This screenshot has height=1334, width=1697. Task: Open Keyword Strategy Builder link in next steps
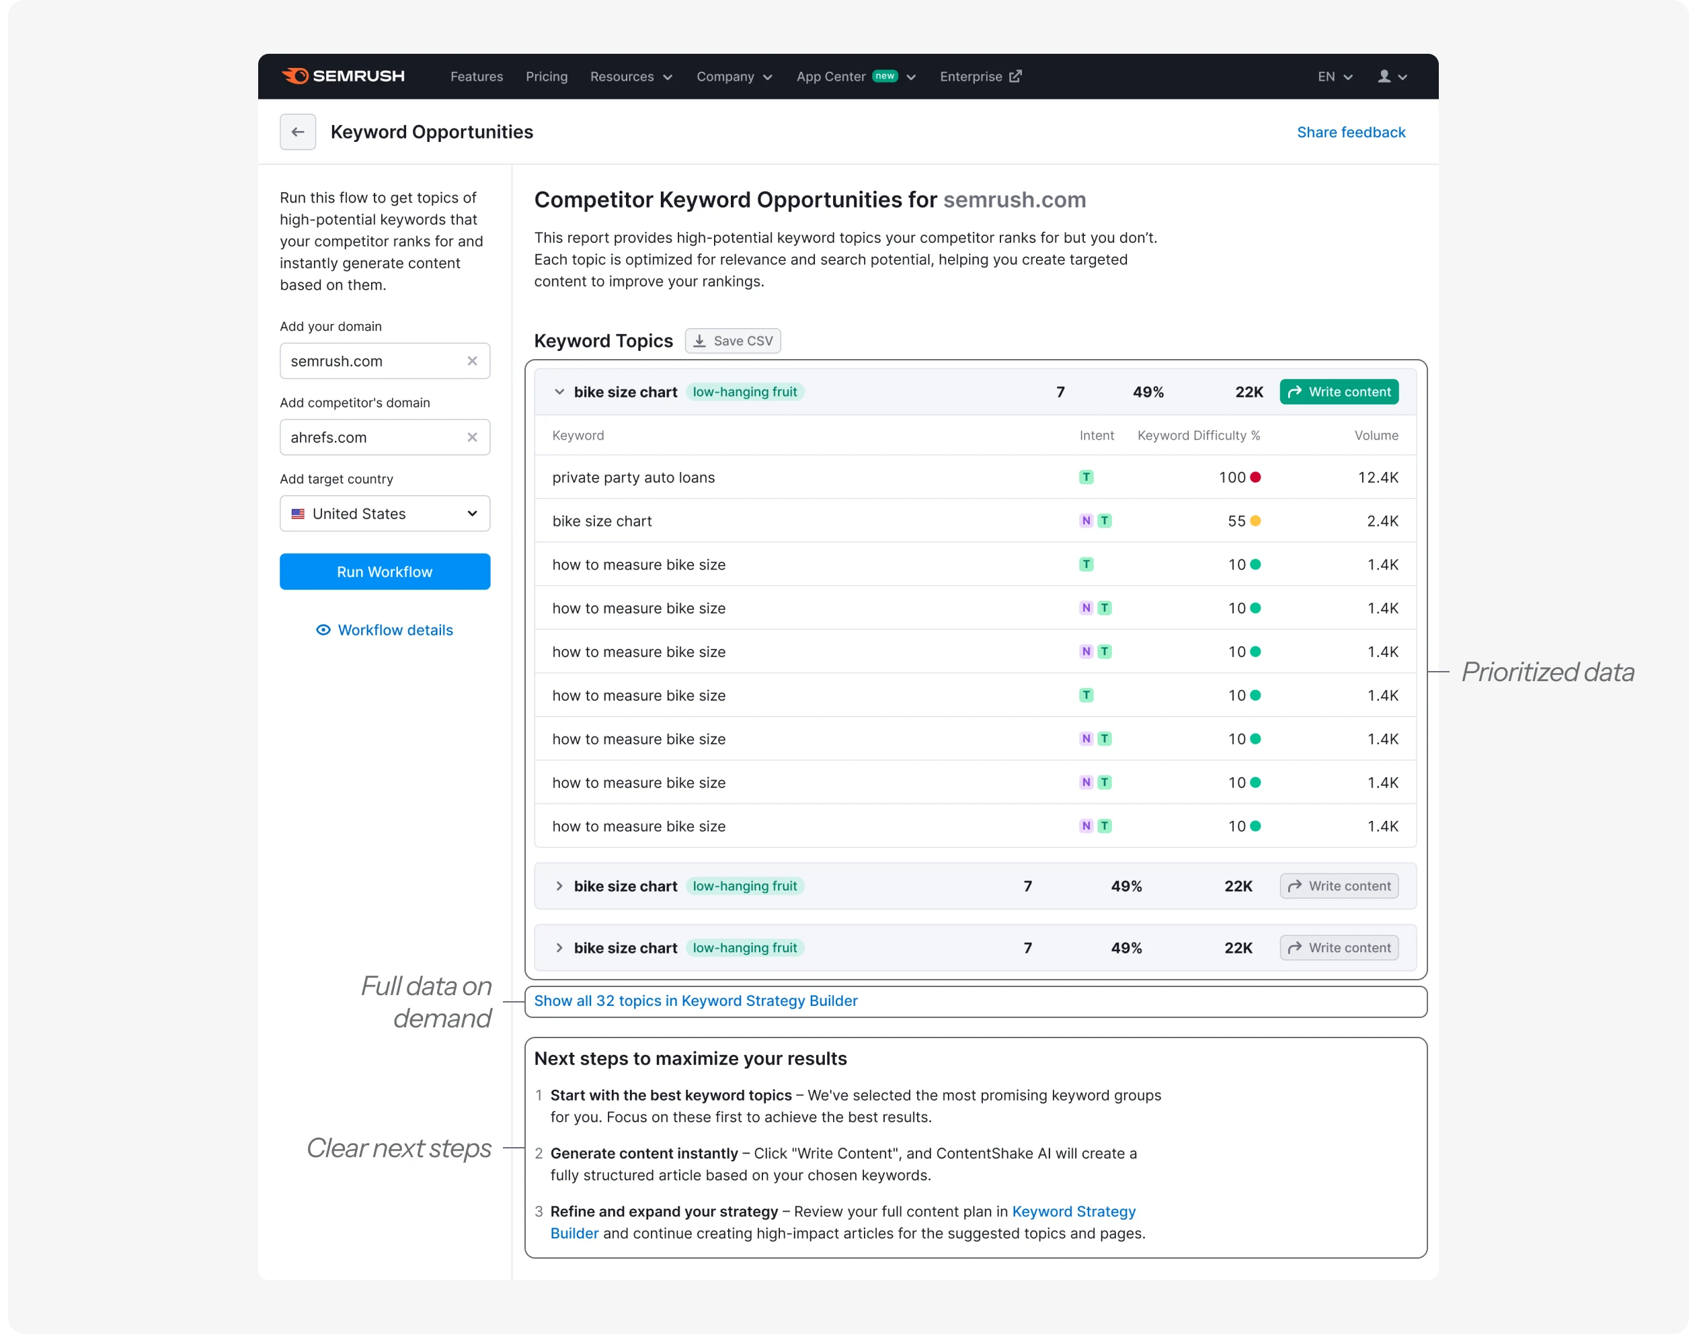coord(1073,1212)
